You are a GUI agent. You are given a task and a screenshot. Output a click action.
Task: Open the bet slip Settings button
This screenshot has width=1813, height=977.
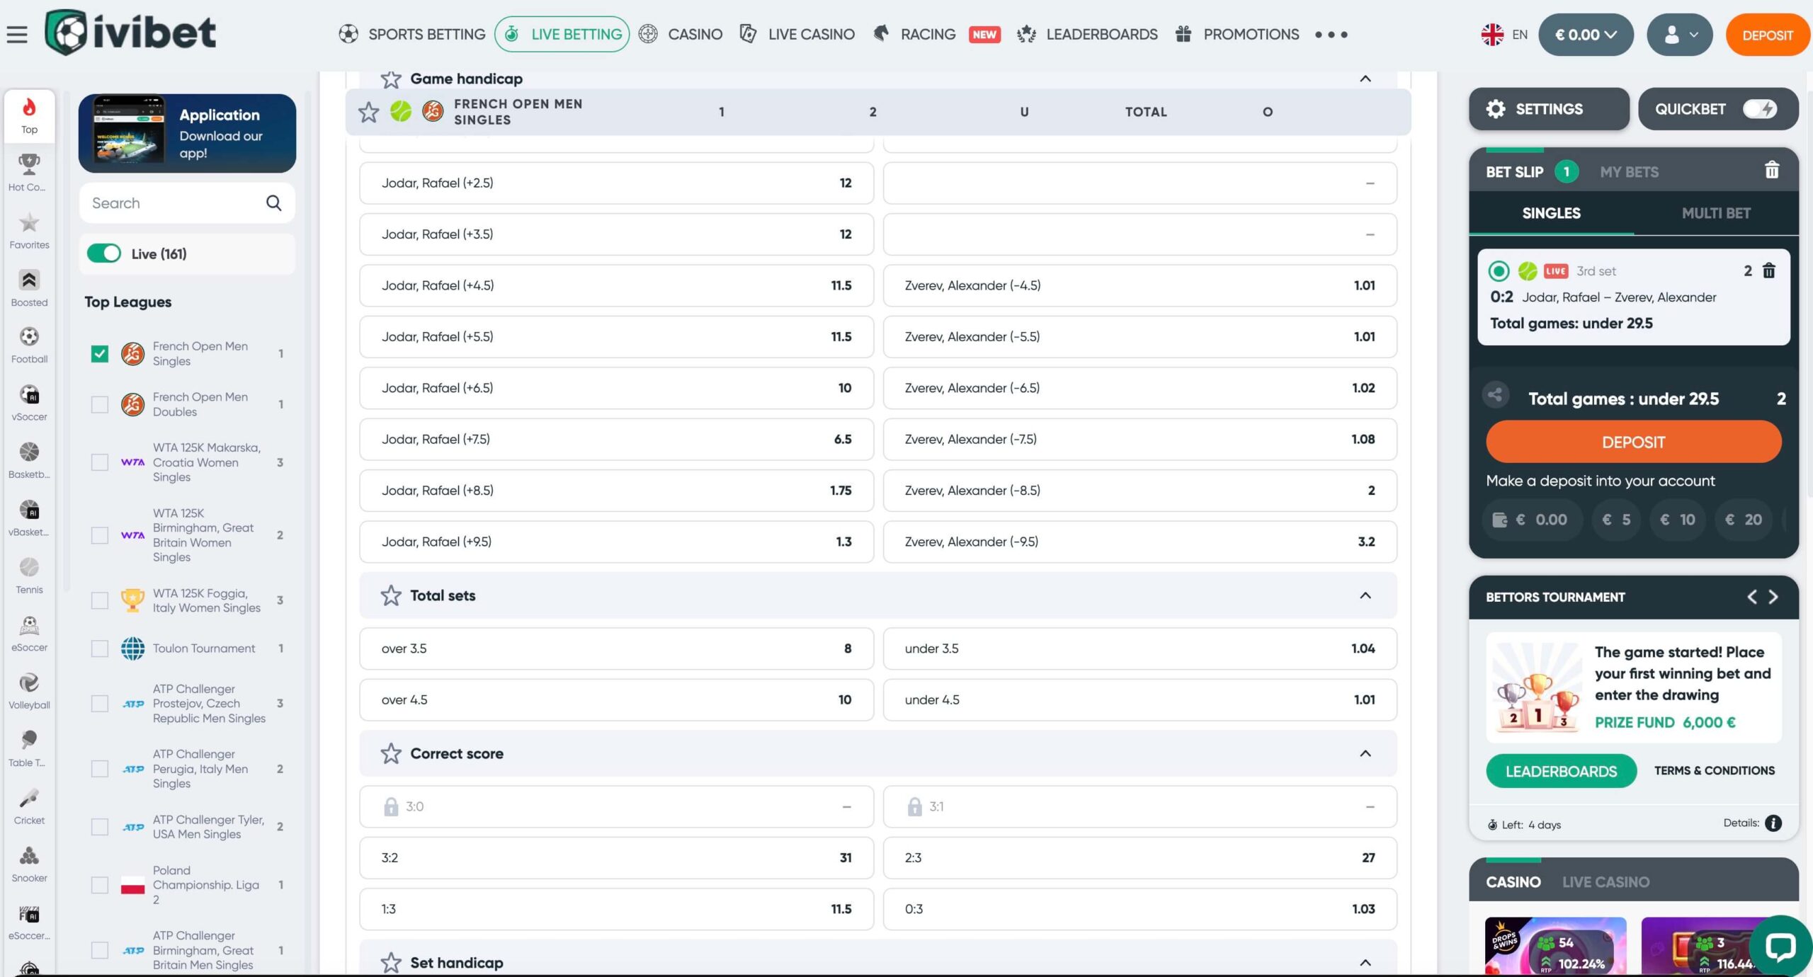tap(1549, 109)
